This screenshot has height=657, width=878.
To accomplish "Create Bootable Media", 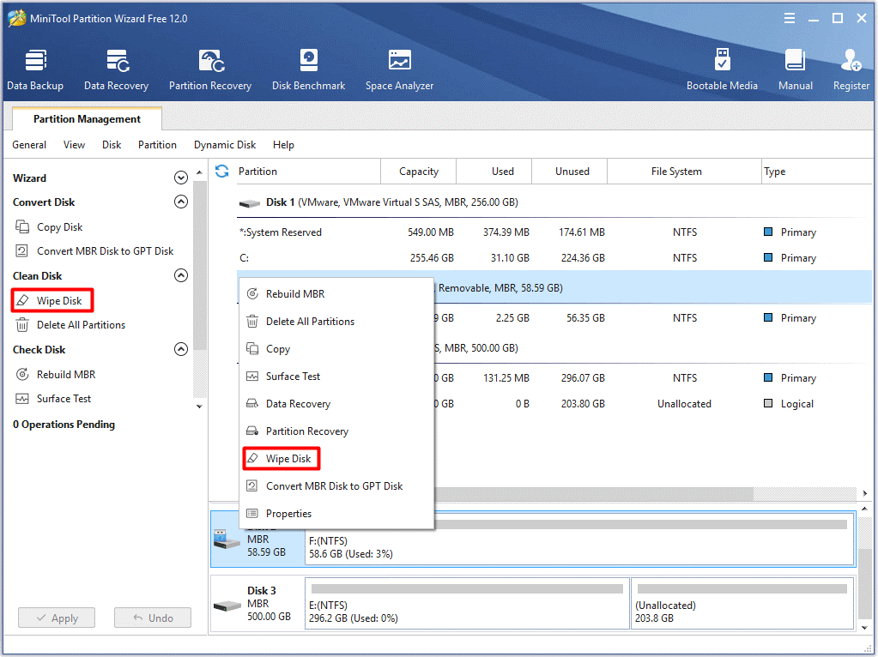I will click(722, 70).
